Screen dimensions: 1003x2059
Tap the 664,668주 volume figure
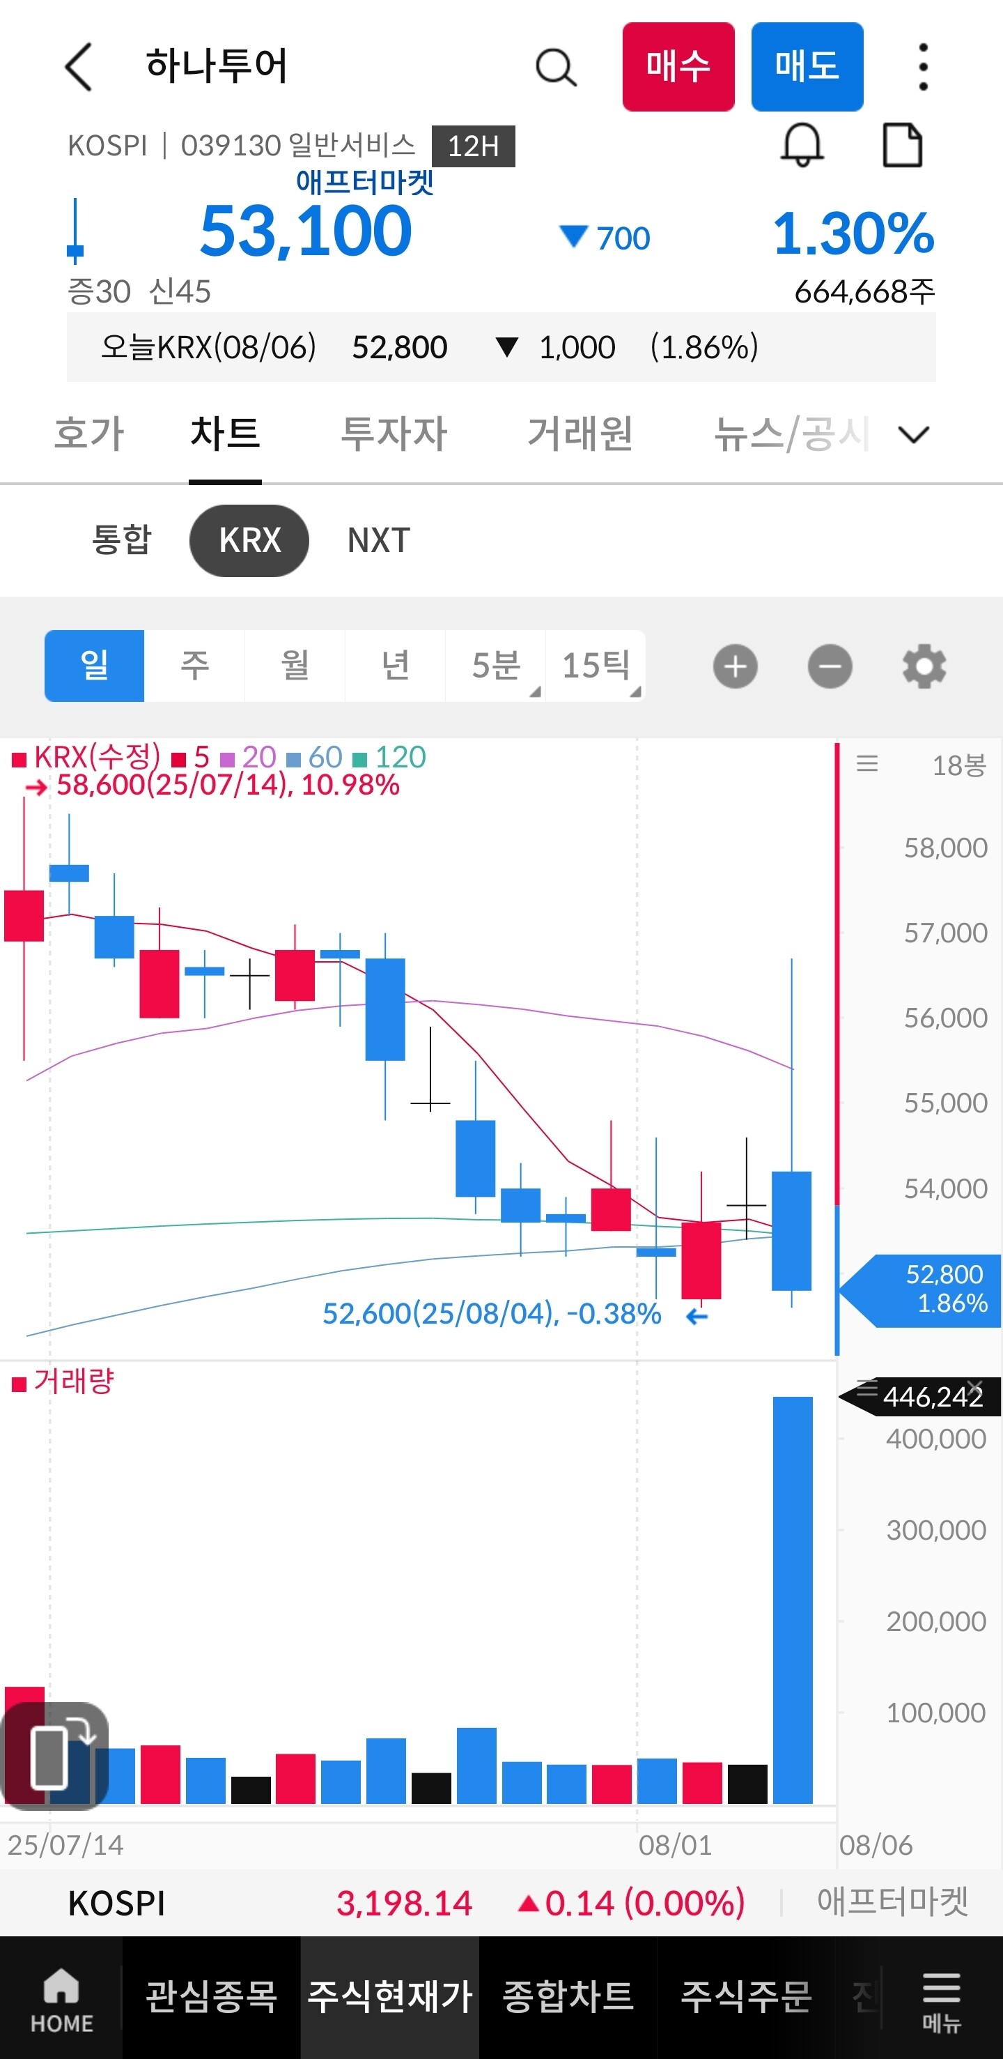(x=864, y=292)
